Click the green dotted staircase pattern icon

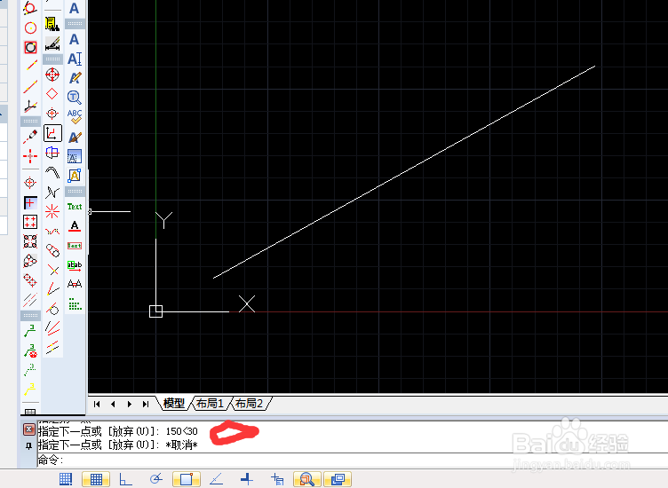(x=75, y=303)
